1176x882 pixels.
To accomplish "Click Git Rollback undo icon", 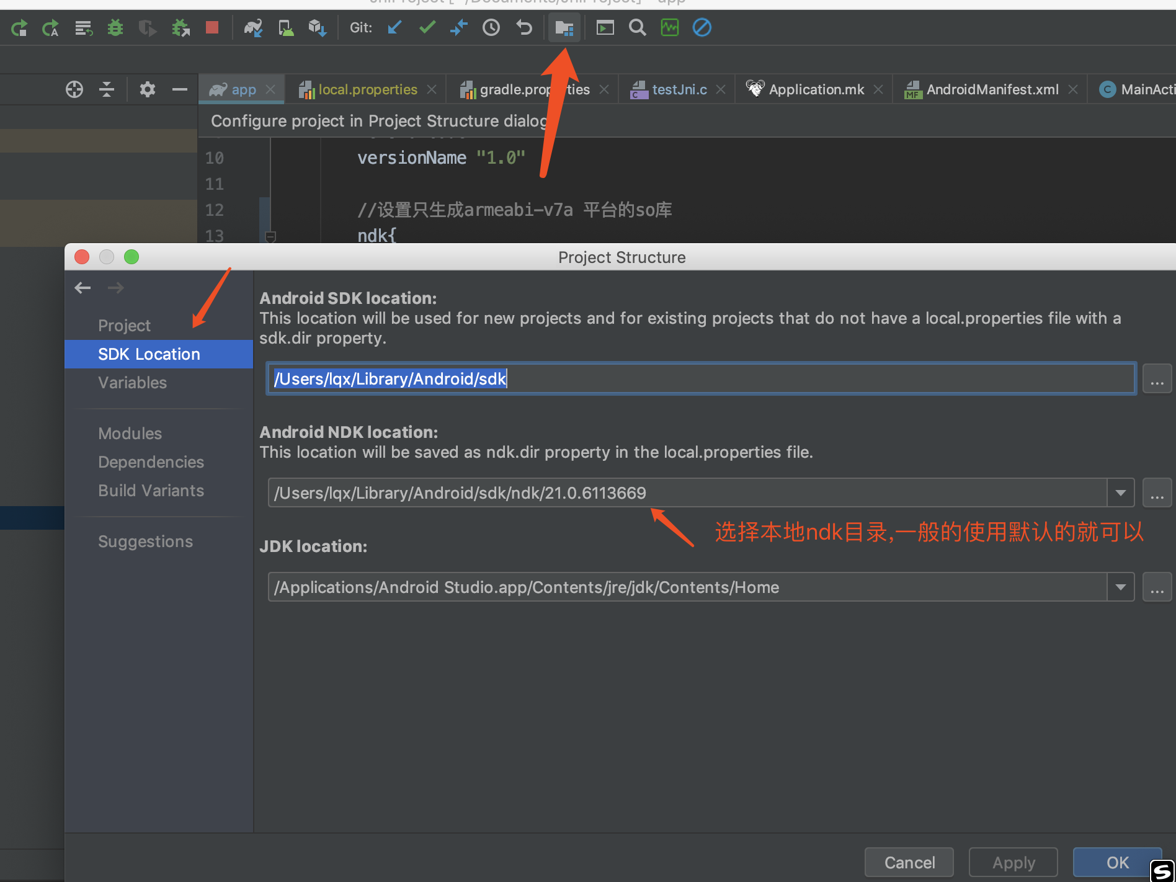I will [x=524, y=28].
